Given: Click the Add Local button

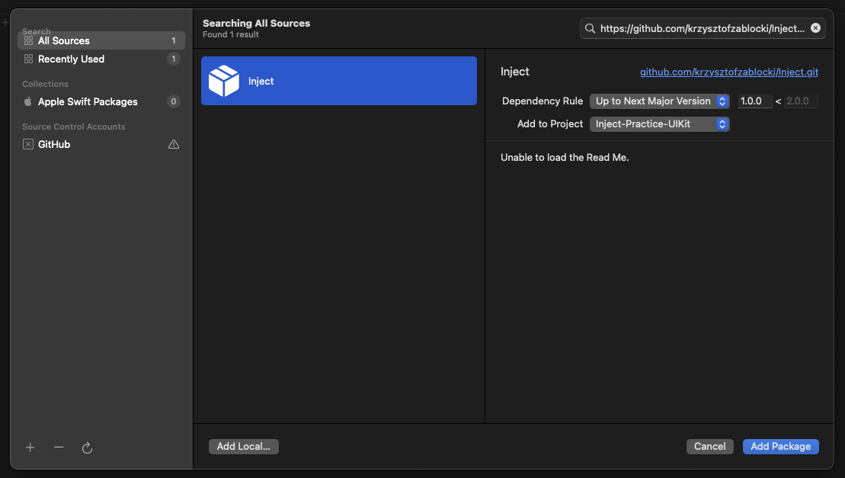Looking at the screenshot, I should click(243, 446).
